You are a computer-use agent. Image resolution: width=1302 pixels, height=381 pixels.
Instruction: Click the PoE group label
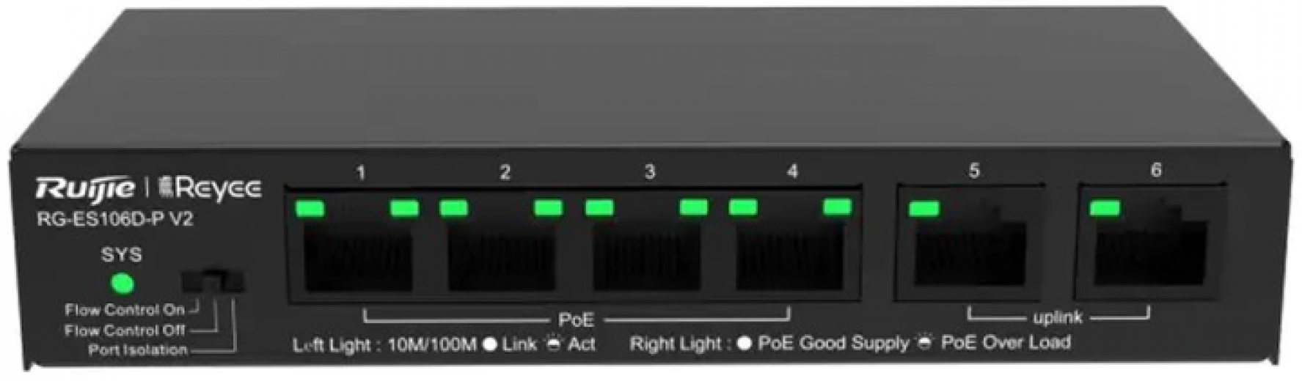pyautogui.click(x=576, y=320)
